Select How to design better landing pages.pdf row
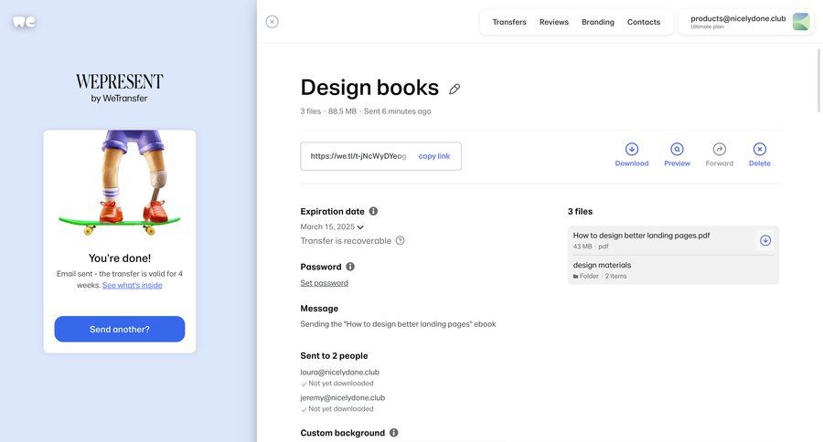The height and width of the screenshot is (442, 823). click(673, 241)
